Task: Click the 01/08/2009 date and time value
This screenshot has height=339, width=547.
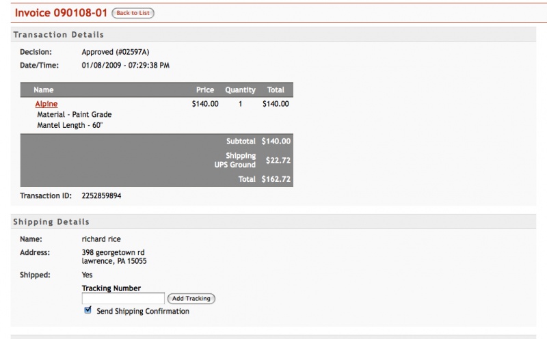Action: pyautogui.click(x=126, y=65)
